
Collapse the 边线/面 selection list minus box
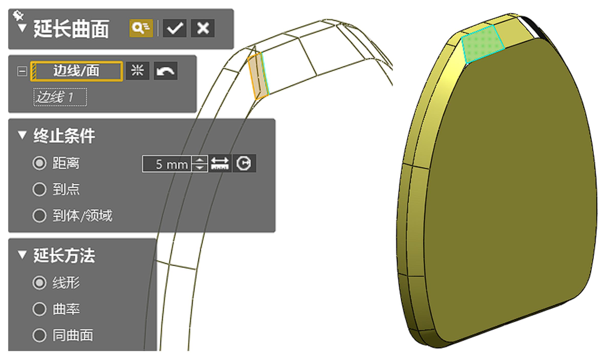pos(22,71)
